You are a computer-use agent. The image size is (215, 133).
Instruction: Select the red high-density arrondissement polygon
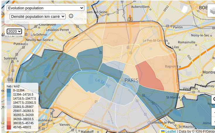click(x=149, y=76)
